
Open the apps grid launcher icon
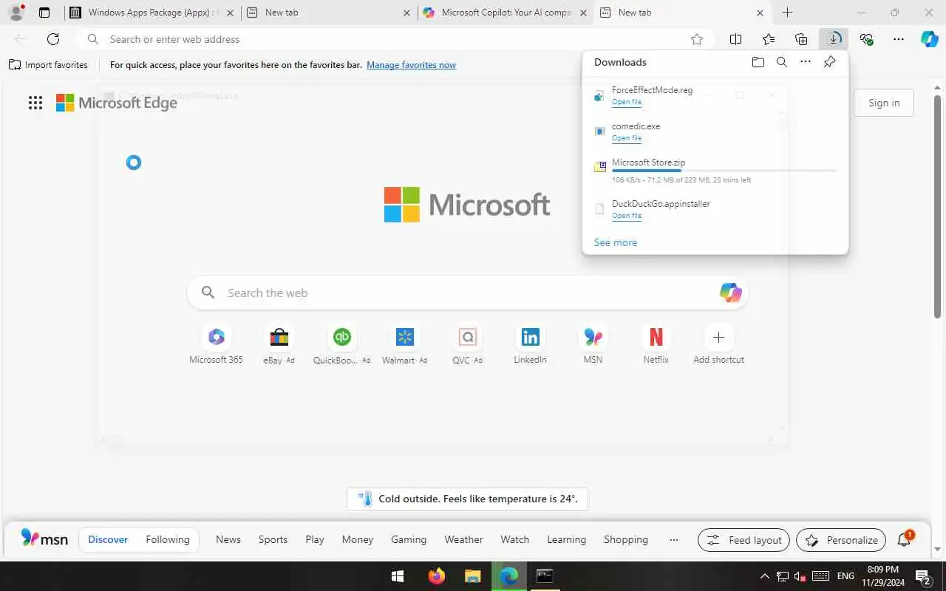tap(35, 103)
